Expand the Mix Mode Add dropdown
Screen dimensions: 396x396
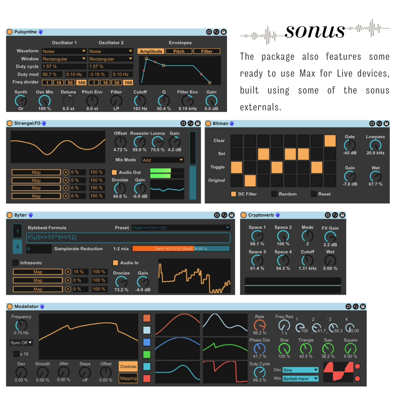point(163,160)
